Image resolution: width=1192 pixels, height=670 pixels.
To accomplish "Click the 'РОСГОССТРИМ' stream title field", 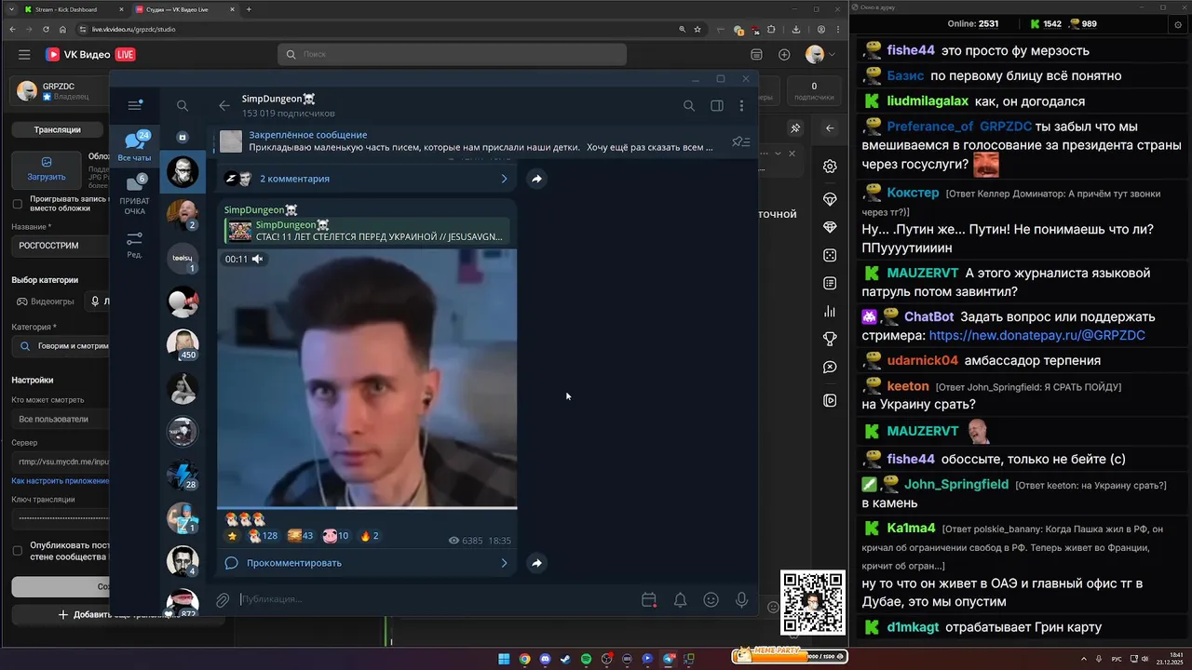I will coord(61,246).
